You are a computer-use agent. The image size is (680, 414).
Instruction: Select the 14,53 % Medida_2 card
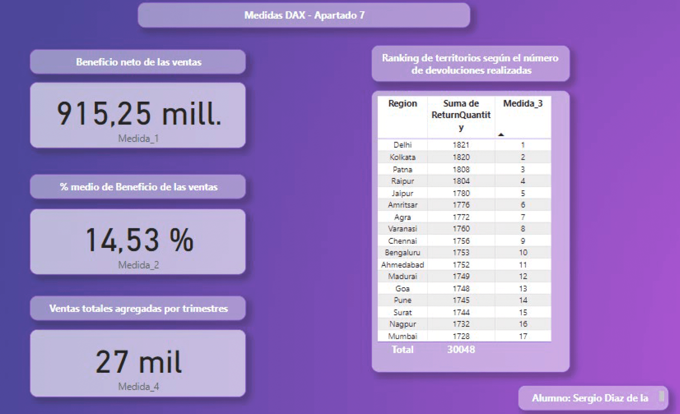point(138,241)
